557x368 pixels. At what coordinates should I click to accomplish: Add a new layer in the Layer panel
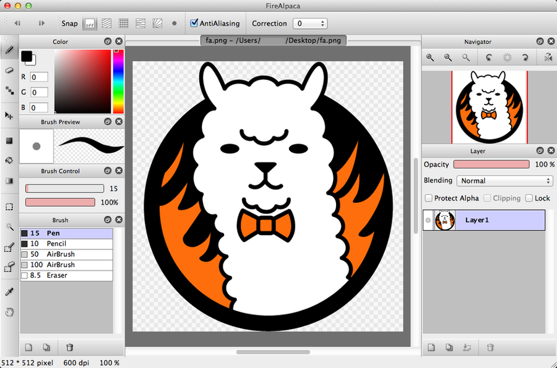point(431,348)
